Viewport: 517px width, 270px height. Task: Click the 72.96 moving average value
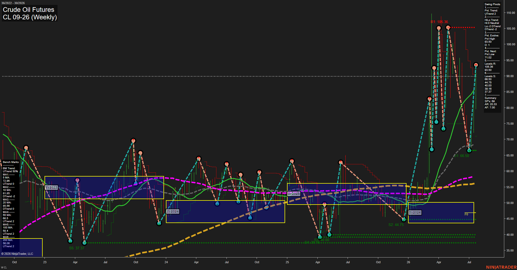pyautogui.click(x=6, y=181)
